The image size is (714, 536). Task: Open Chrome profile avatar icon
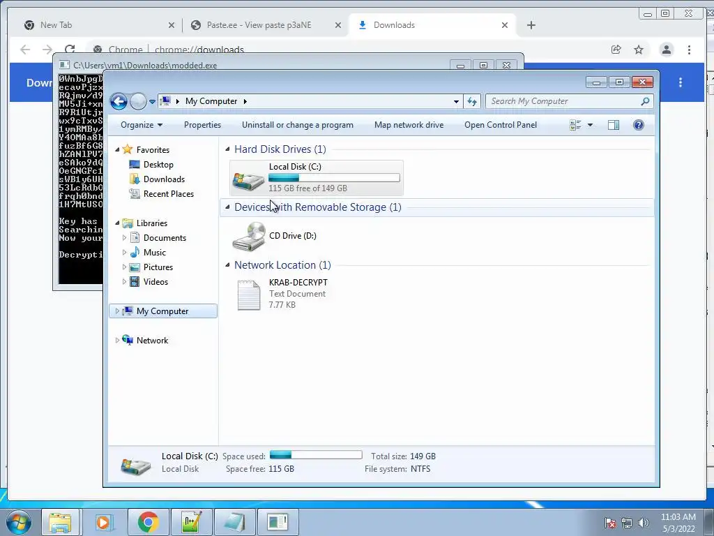[666, 50]
